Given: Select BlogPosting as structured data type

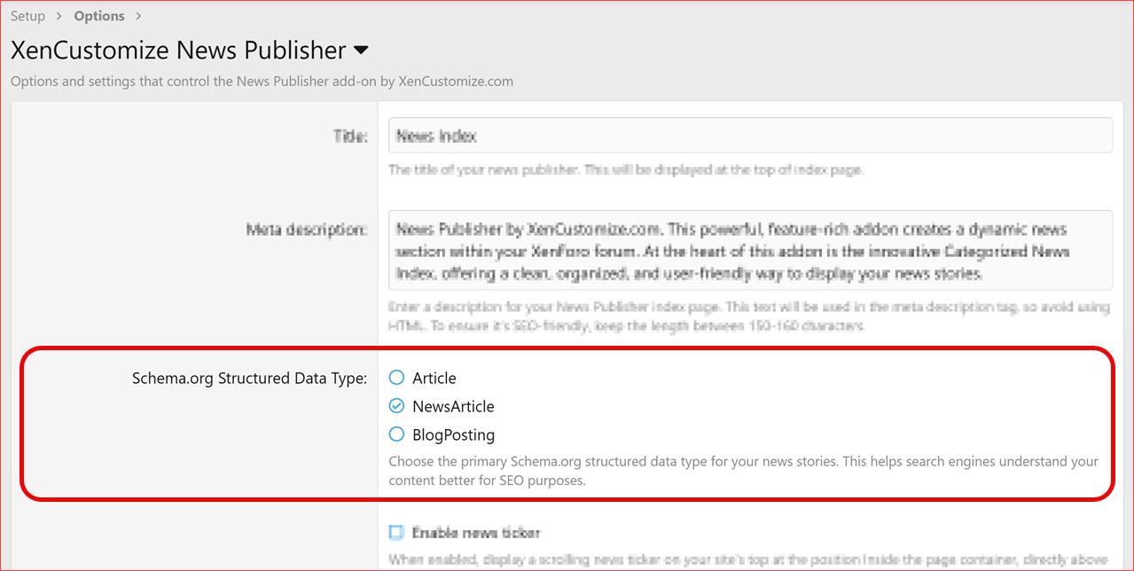Looking at the screenshot, I should 396,434.
